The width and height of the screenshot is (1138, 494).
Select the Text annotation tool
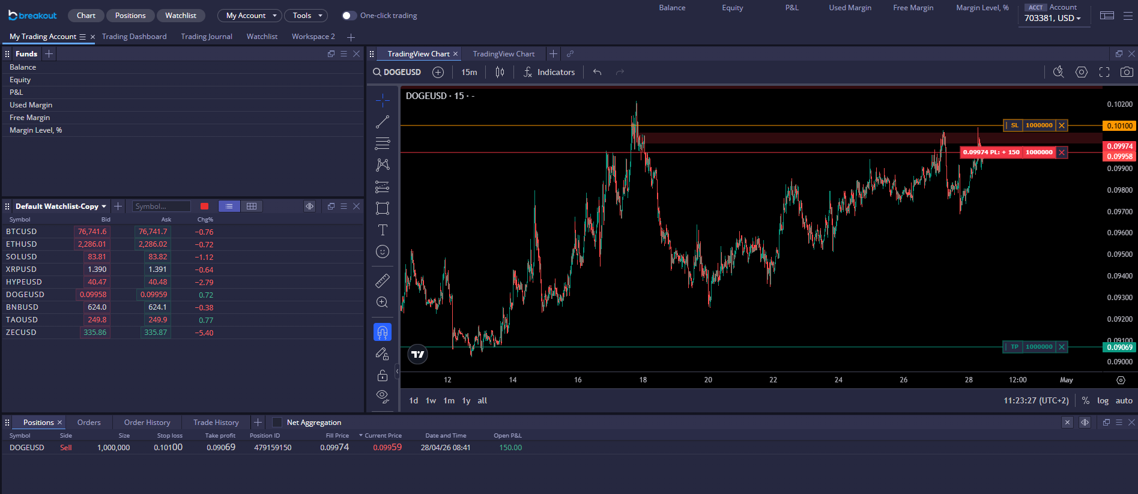pyautogui.click(x=383, y=230)
